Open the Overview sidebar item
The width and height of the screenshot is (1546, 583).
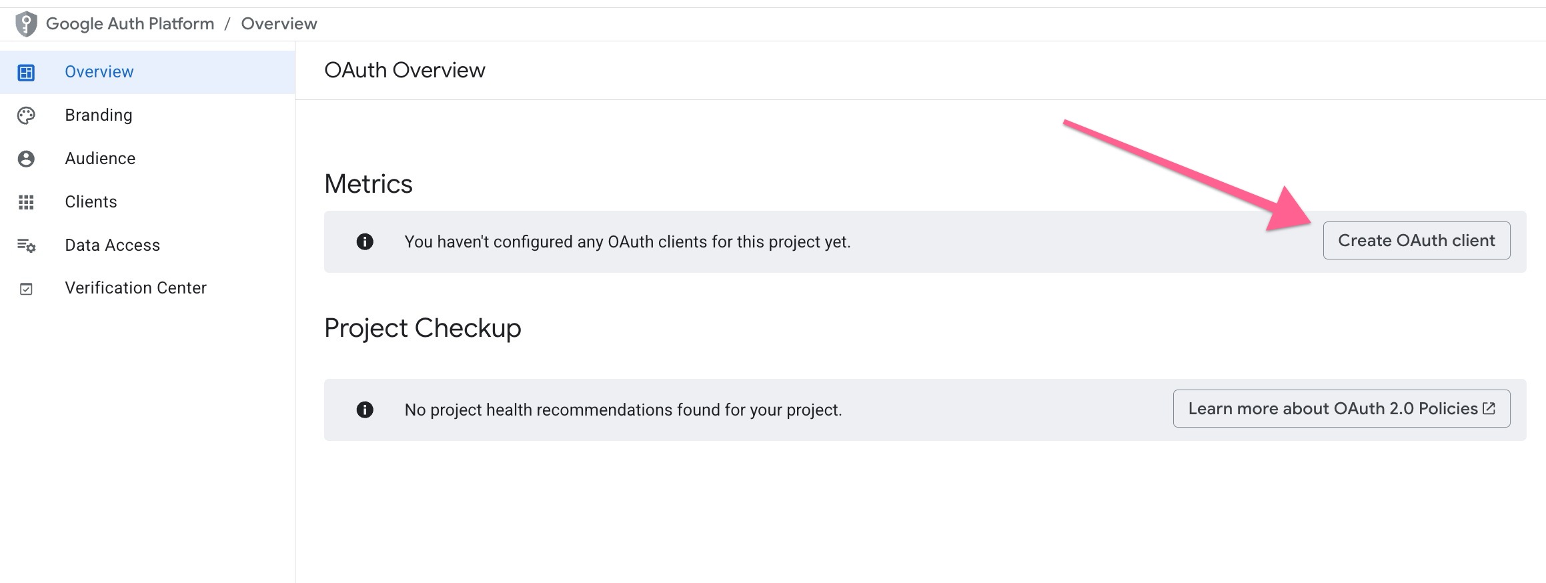tap(99, 72)
